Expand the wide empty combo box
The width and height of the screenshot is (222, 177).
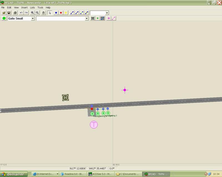(x=87, y=18)
